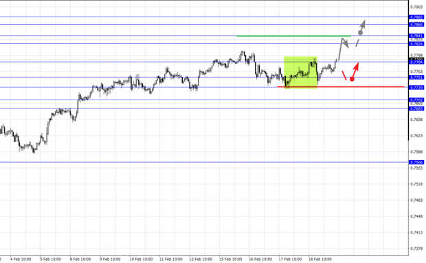
Task: Click the 0.7729 price level label
Action: tap(416, 88)
